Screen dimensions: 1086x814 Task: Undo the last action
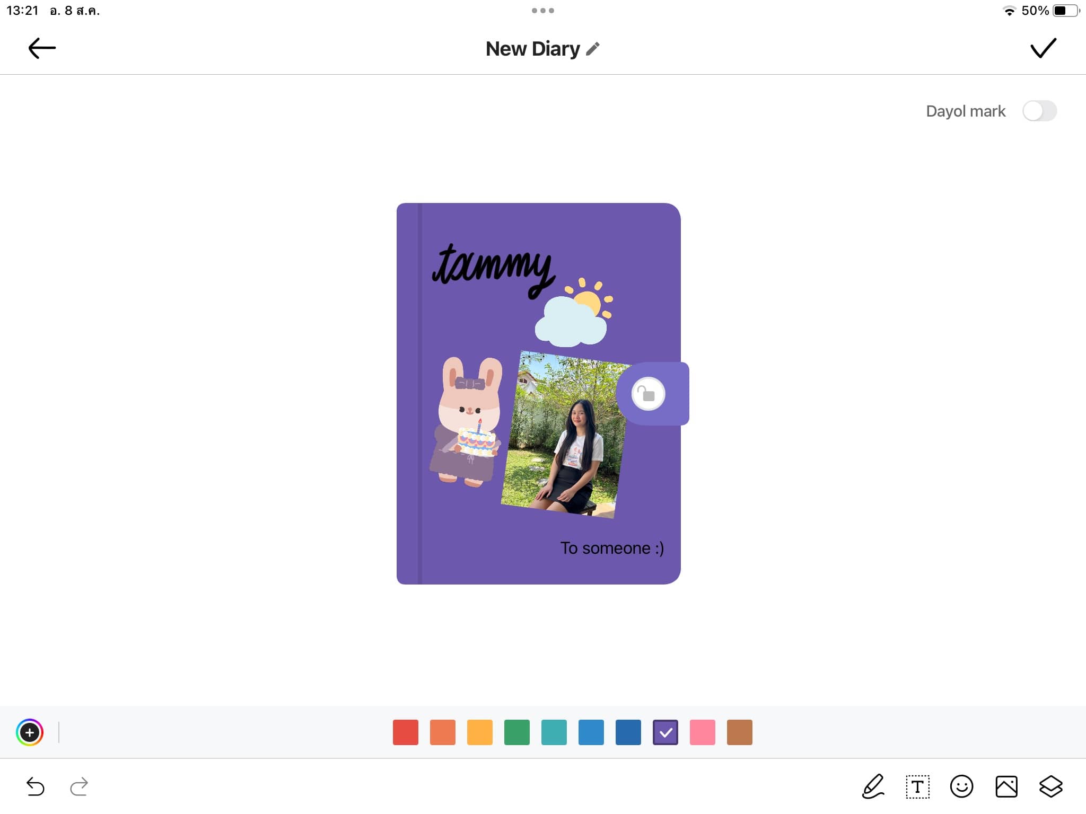[36, 786]
